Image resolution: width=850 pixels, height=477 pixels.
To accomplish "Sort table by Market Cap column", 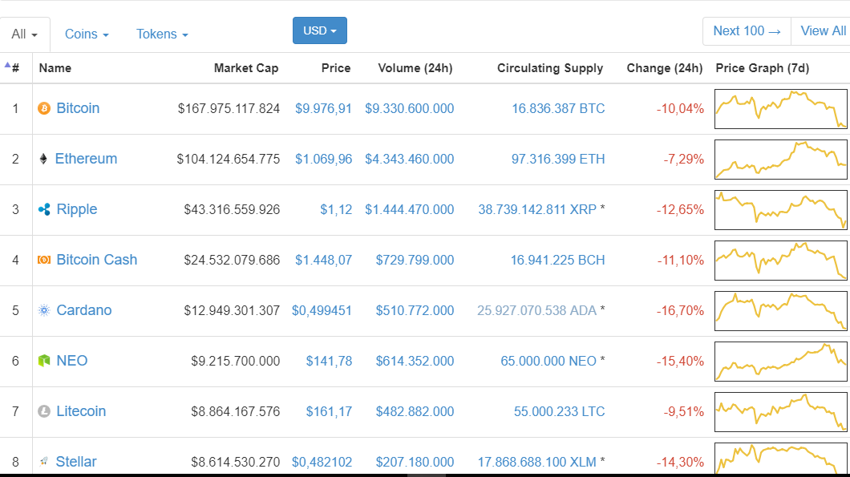I will (246, 68).
